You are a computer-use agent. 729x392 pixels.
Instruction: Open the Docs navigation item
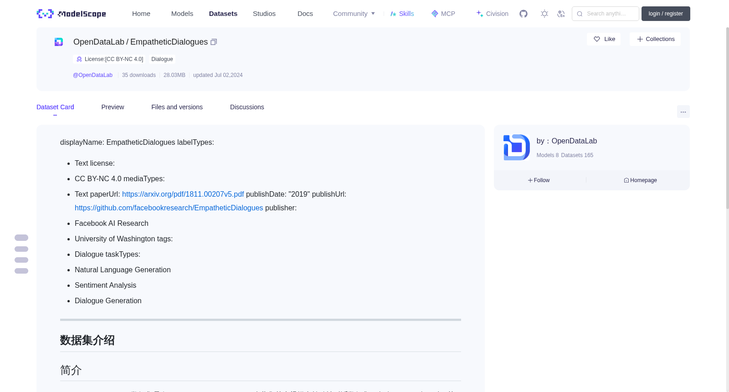pyautogui.click(x=305, y=14)
